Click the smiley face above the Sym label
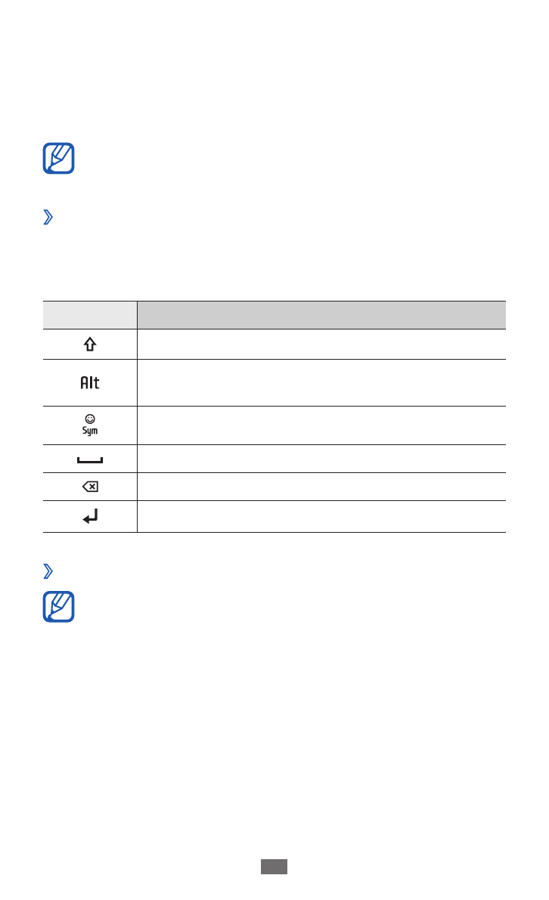This screenshot has width=549, height=900. click(x=90, y=418)
